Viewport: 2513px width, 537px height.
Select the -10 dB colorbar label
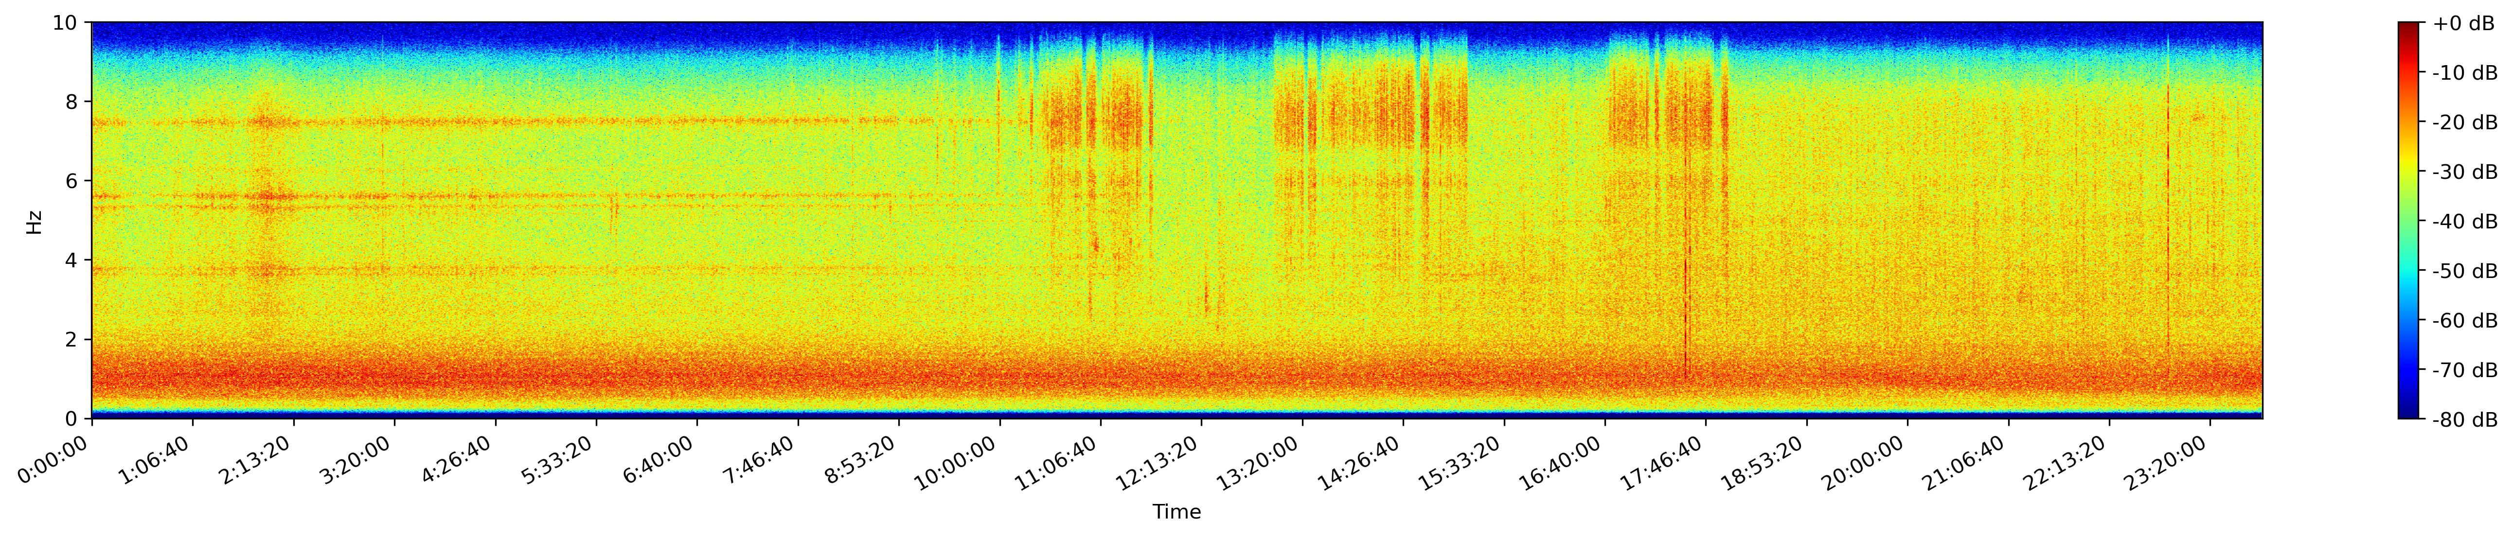tap(2465, 73)
